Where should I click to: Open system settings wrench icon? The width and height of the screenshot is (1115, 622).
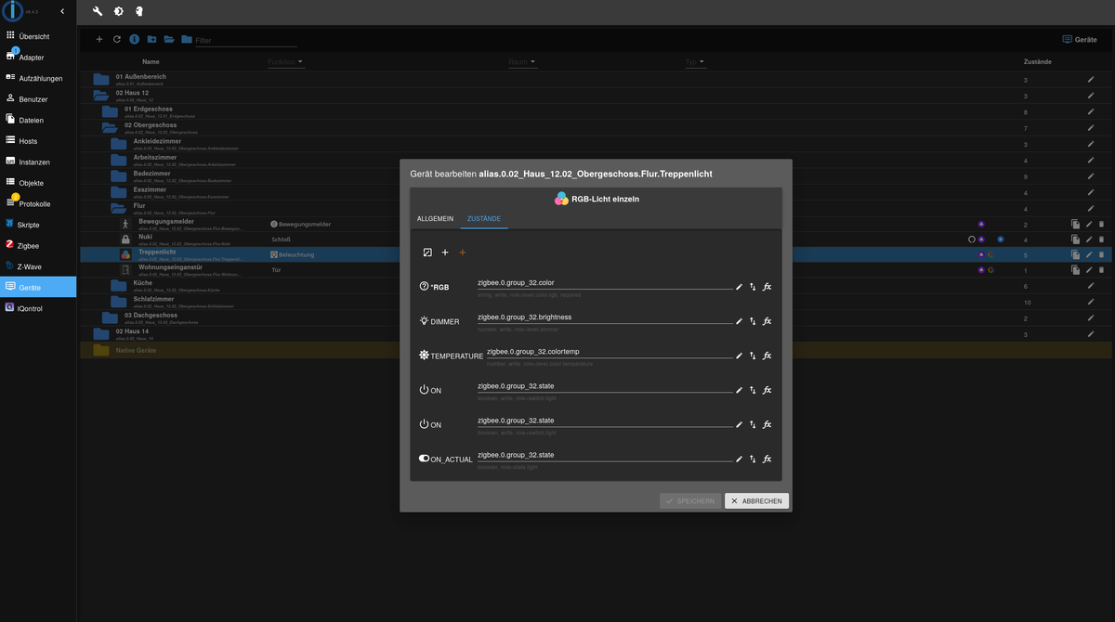(98, 12)
